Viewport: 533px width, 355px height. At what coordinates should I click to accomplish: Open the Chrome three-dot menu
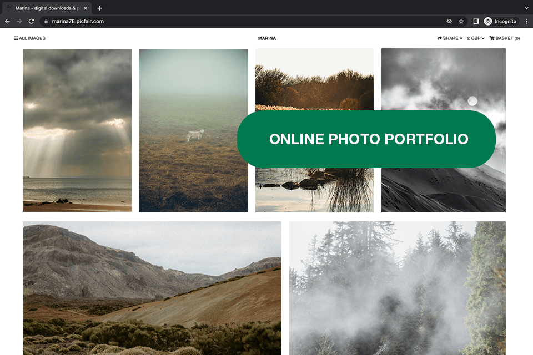click(526, 21)
